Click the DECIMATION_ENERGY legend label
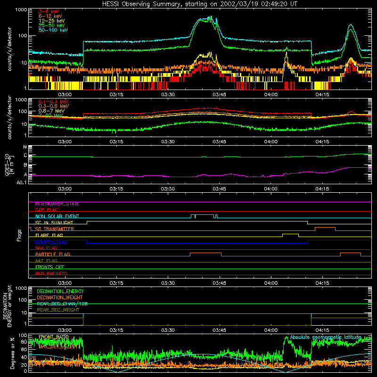This screenshot has width=377, height=377. point(60,291)
